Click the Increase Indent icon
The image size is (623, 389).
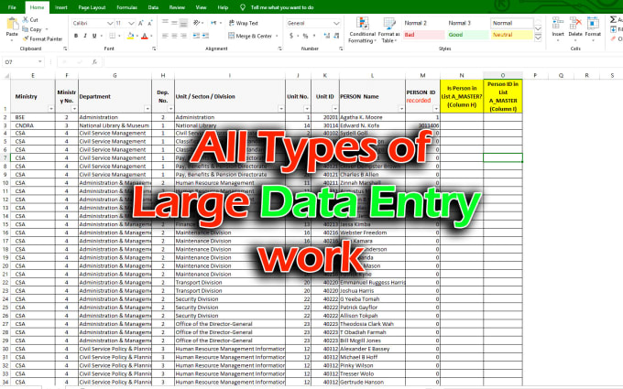205,36
